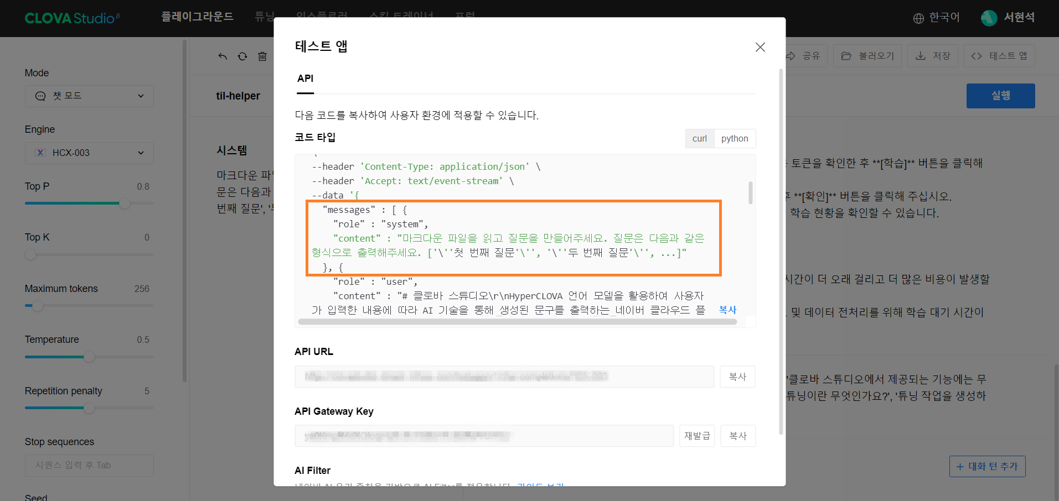Click the Maximum tokens value 256
The image size is (1059, 501).
(142, 289)
